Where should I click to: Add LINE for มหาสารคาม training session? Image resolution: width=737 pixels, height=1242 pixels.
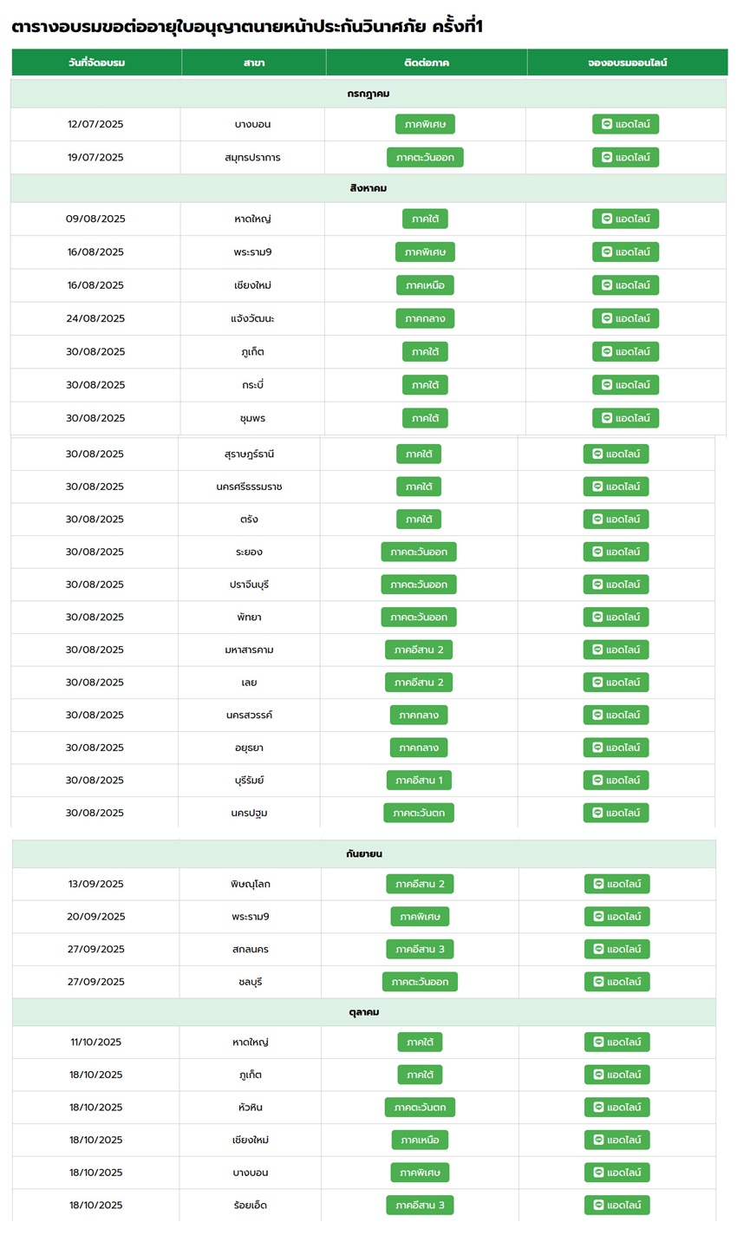[616, 650]
